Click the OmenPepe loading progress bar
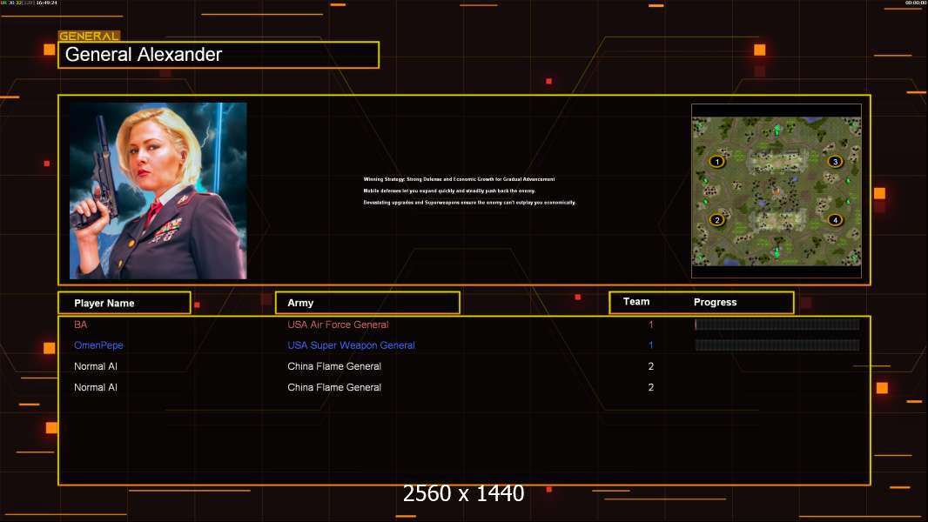928x522 pixels. [x=777, y=345]
